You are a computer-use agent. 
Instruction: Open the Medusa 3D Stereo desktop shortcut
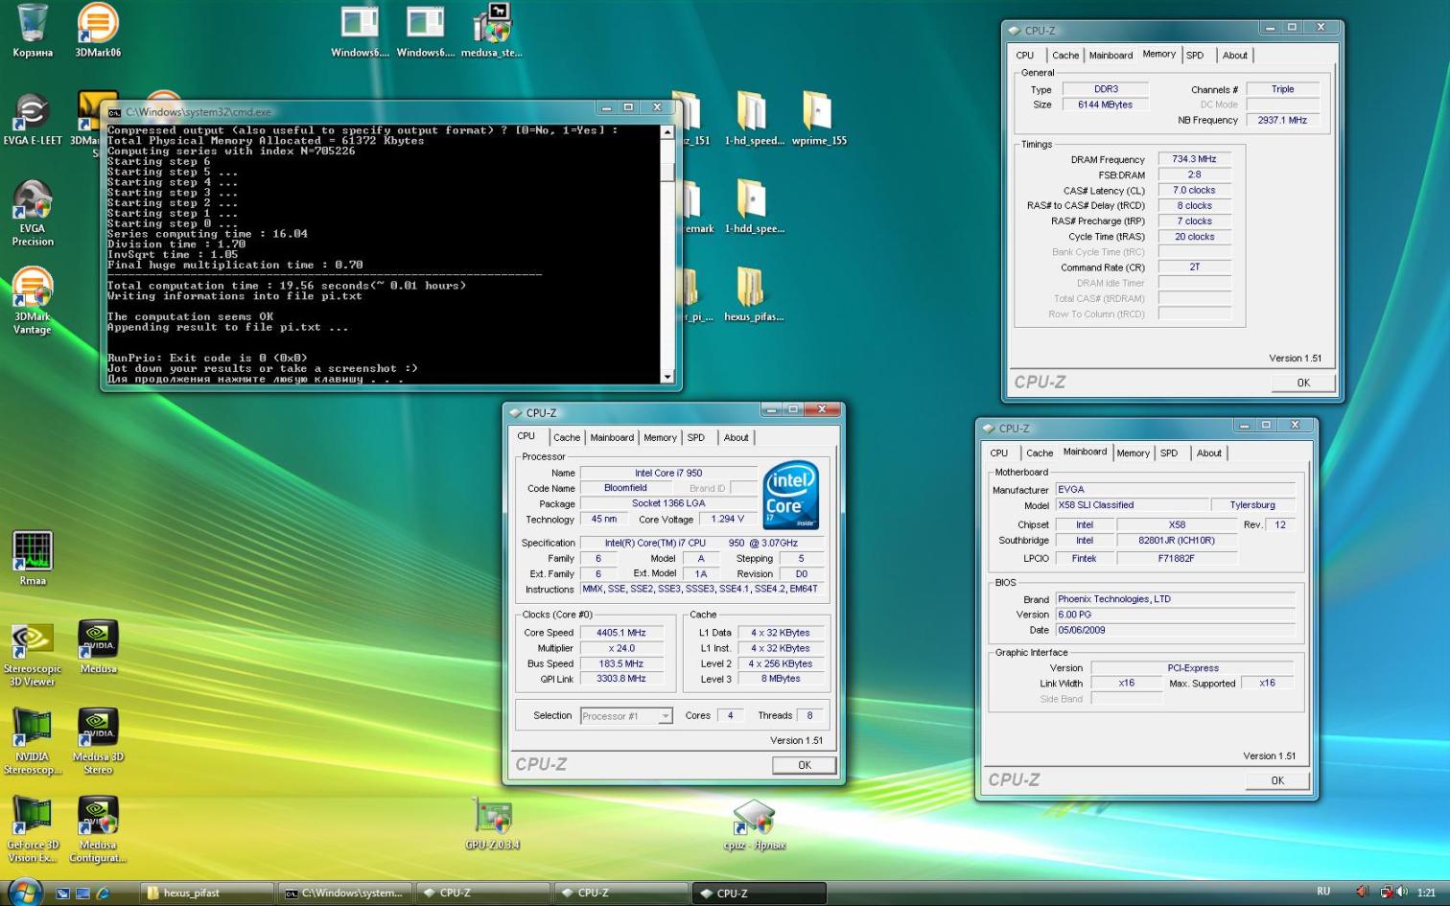(x=98, y=741)
